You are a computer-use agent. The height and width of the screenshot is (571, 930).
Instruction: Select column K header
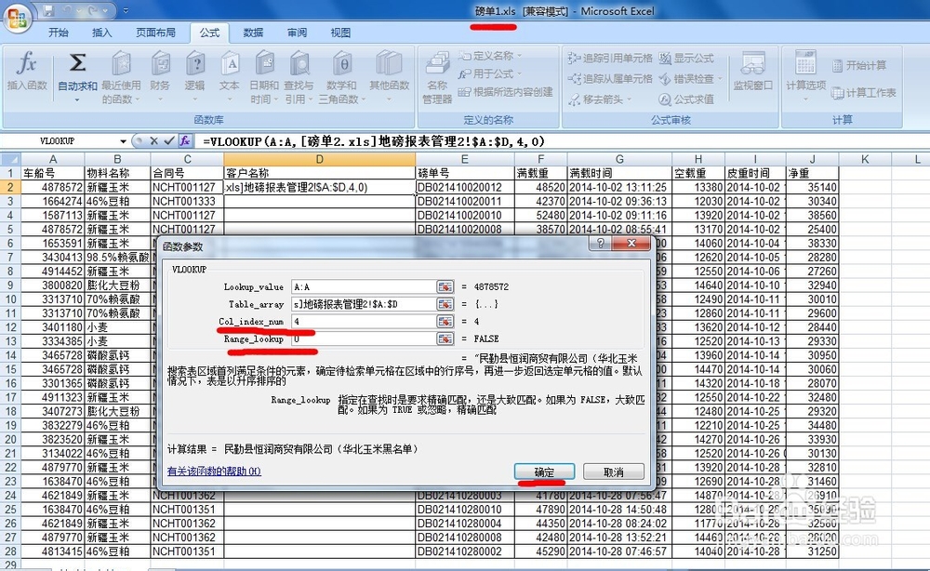tap(864, 159)
